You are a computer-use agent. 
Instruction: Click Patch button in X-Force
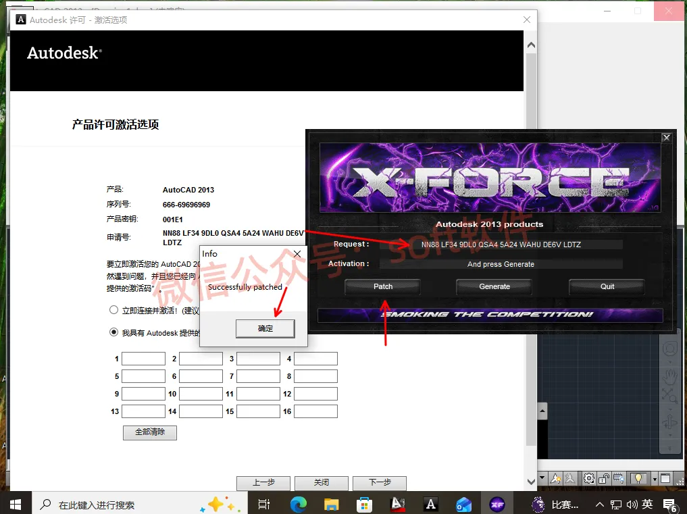pyautogui.click(x=383, y=286)
